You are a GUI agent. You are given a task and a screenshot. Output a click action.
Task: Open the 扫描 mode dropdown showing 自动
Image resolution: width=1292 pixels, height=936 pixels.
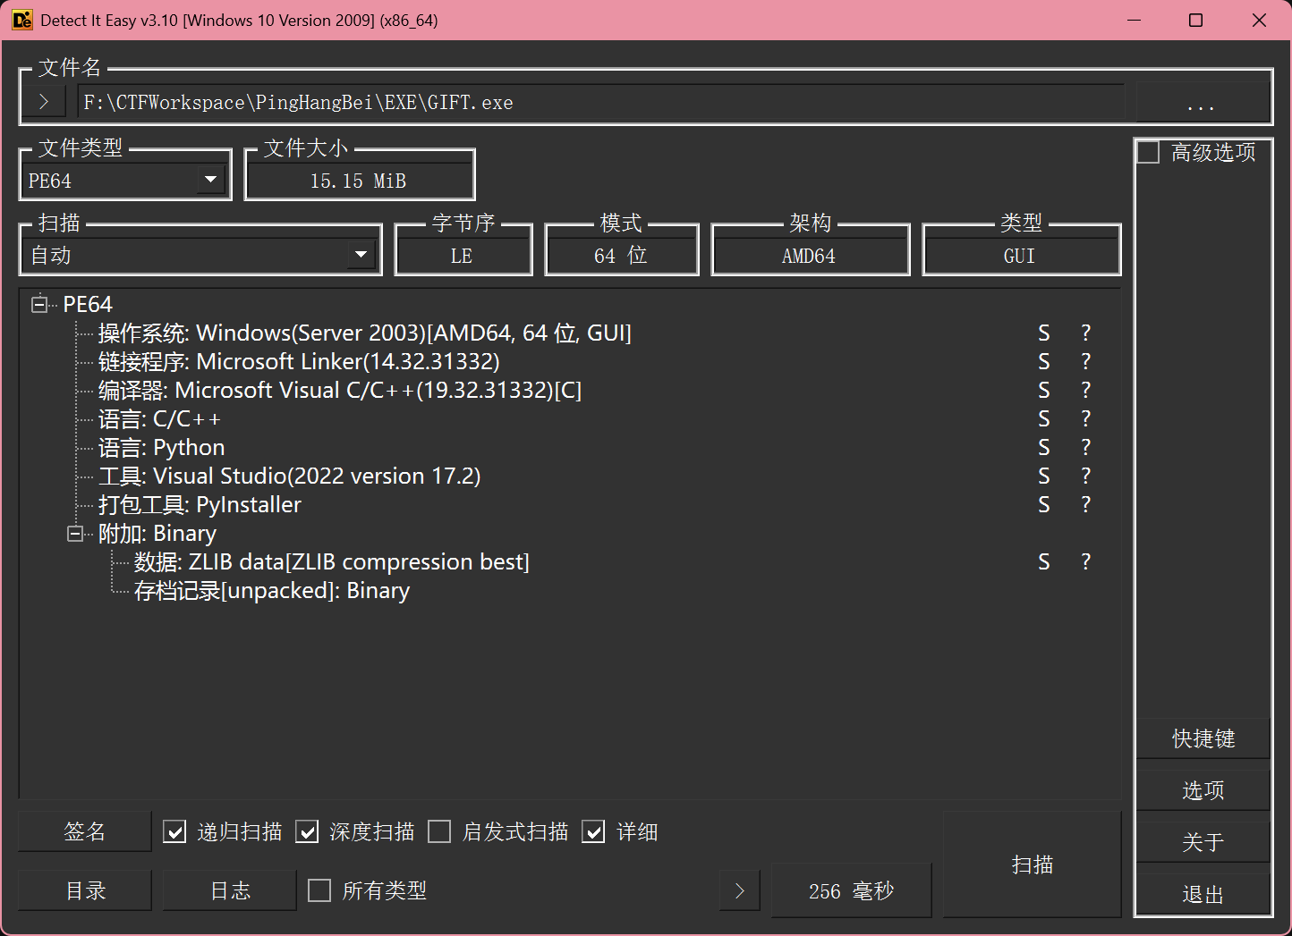[199, 256]
